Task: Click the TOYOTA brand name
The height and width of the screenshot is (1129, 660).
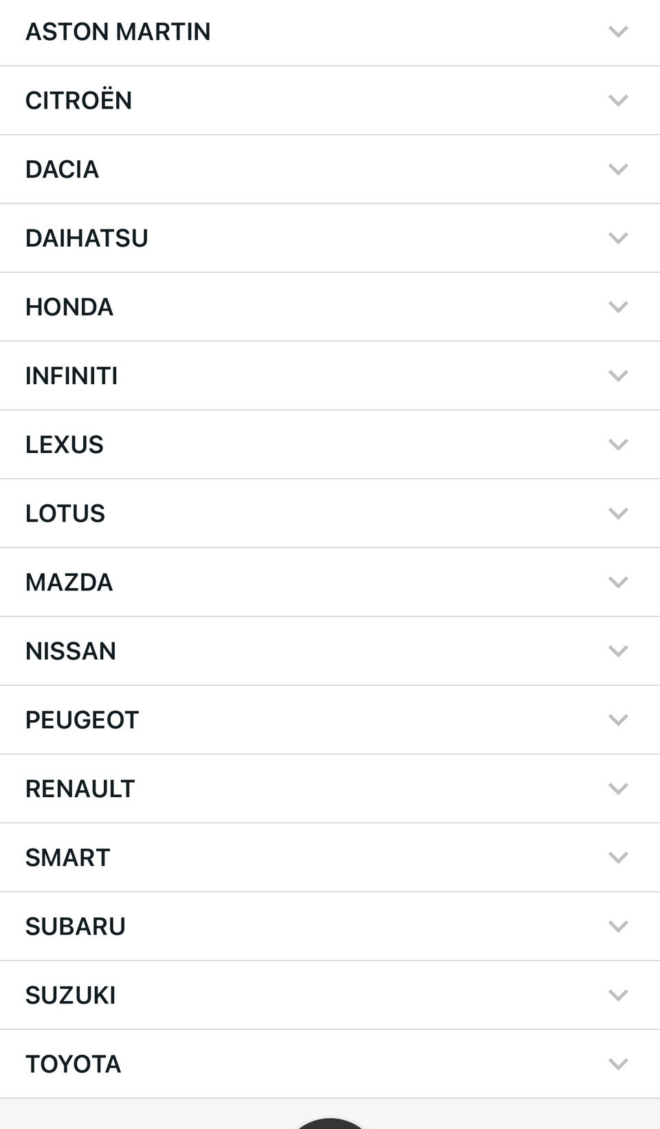Action: pyautogui.click(x=74, y=1064)
